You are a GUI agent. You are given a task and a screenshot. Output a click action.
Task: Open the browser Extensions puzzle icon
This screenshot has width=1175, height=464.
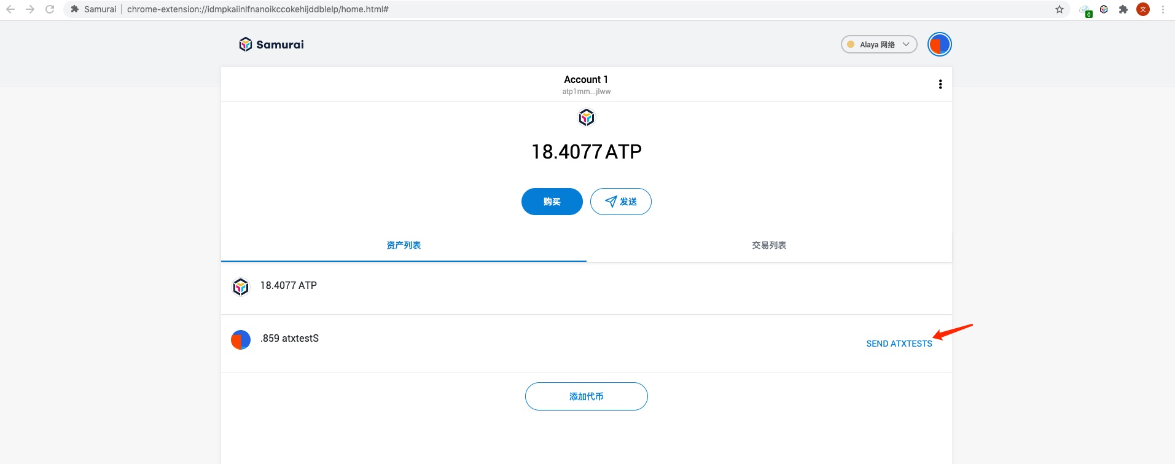pyautogui.click(x=1123, y=9)
